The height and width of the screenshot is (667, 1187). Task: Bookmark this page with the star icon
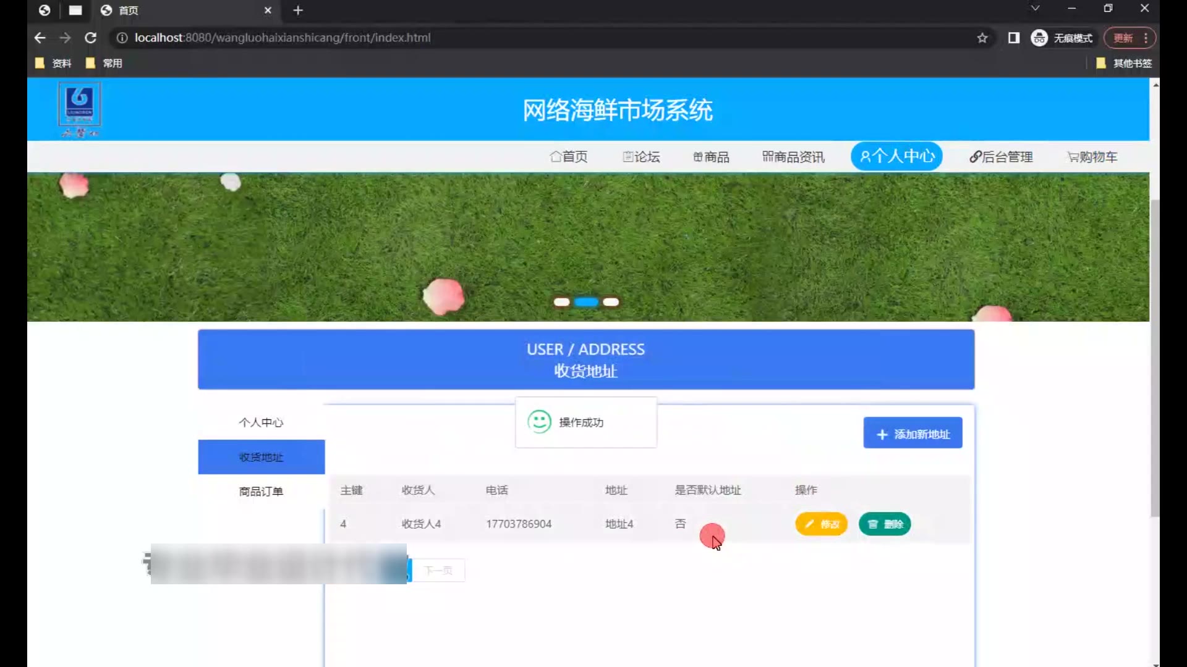pos(982,38)
